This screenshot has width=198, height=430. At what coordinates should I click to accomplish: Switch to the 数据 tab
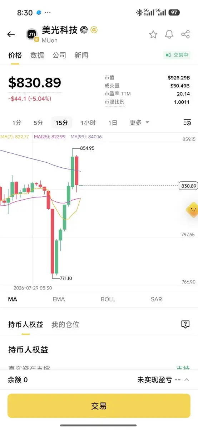coord(37,55)
